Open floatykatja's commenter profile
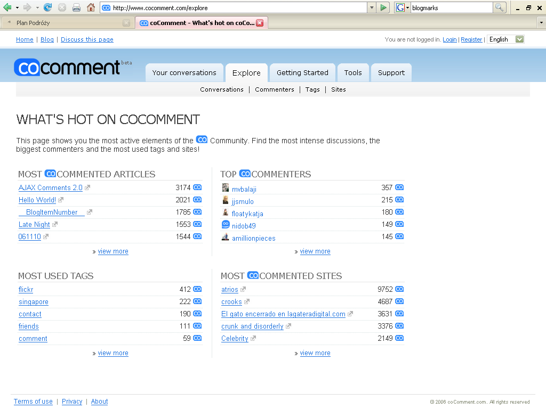 pyautogui.click(x=247, y=214)
